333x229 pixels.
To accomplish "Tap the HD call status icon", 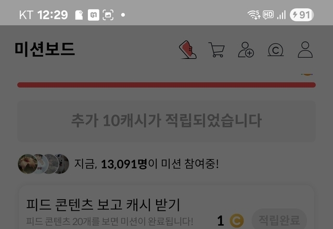I will coord(268,15).
